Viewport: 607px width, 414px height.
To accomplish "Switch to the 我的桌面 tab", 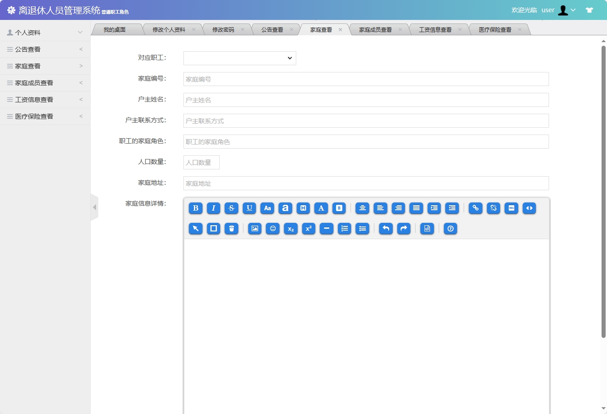I will [115, 30].
